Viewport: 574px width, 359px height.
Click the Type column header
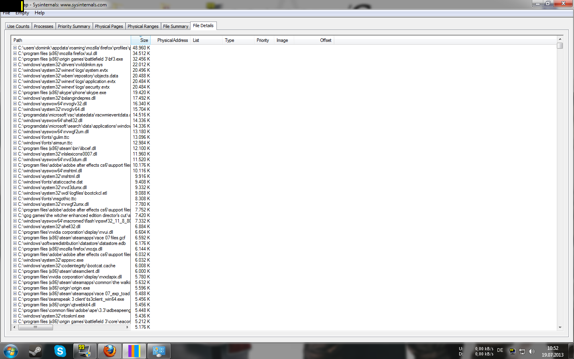coord(238,40)
